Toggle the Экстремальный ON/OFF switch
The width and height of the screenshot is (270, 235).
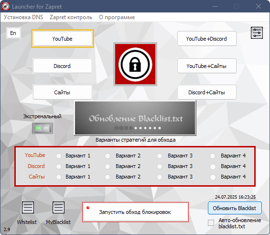pyautogui.click(x=43, y=128)
